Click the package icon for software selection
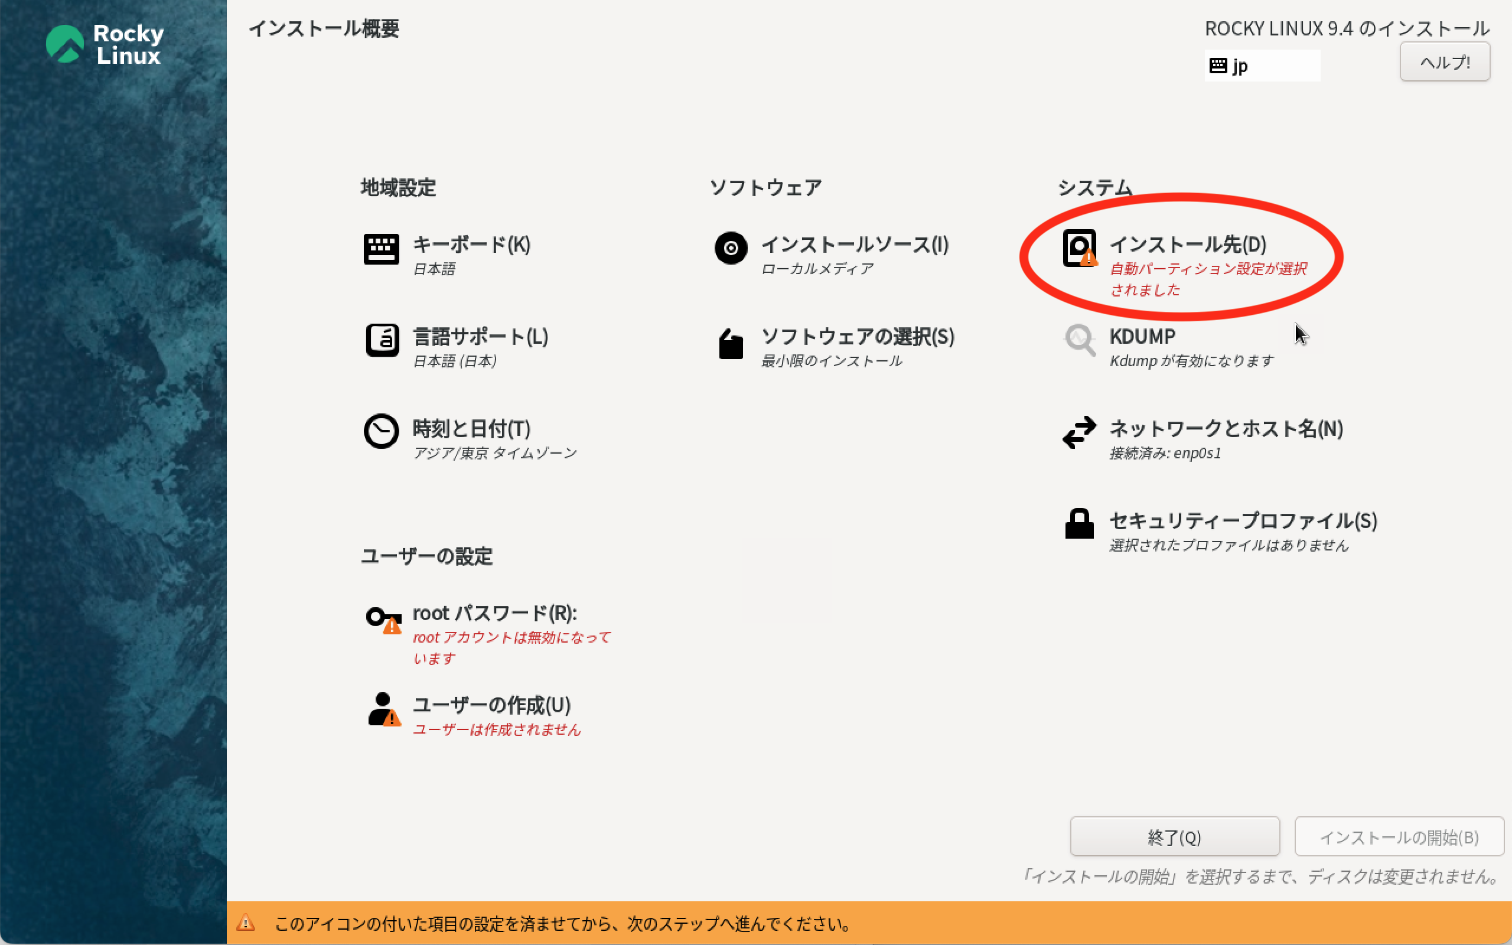The width and height of the screenshot is (1512, 945). pos(731,343)
